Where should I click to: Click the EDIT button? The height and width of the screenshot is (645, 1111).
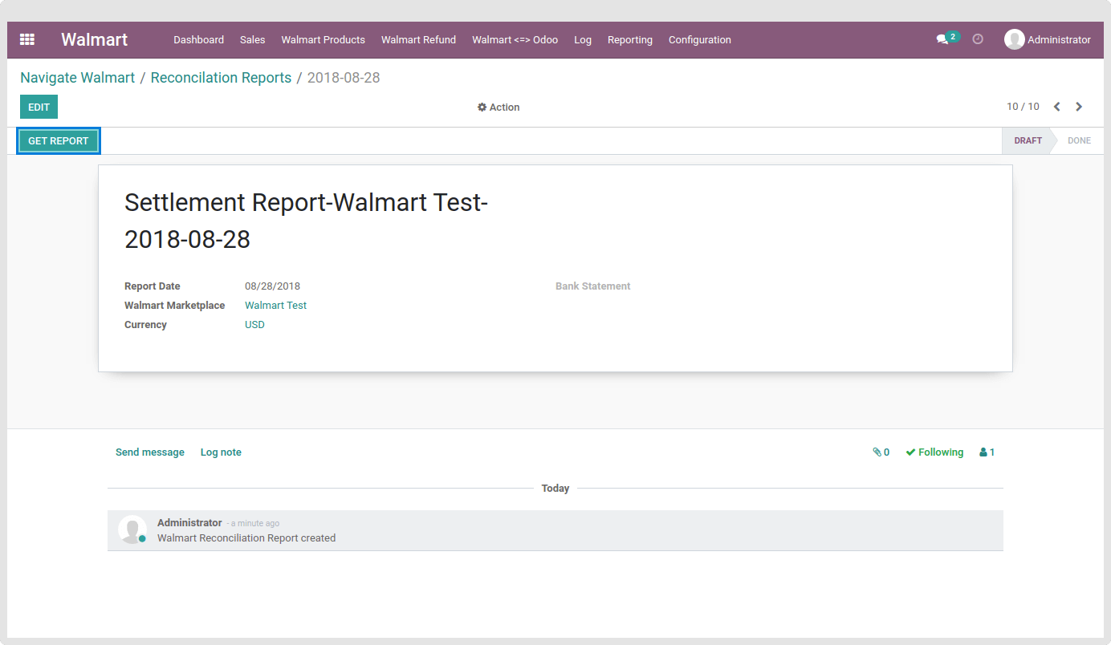point(39,107)
